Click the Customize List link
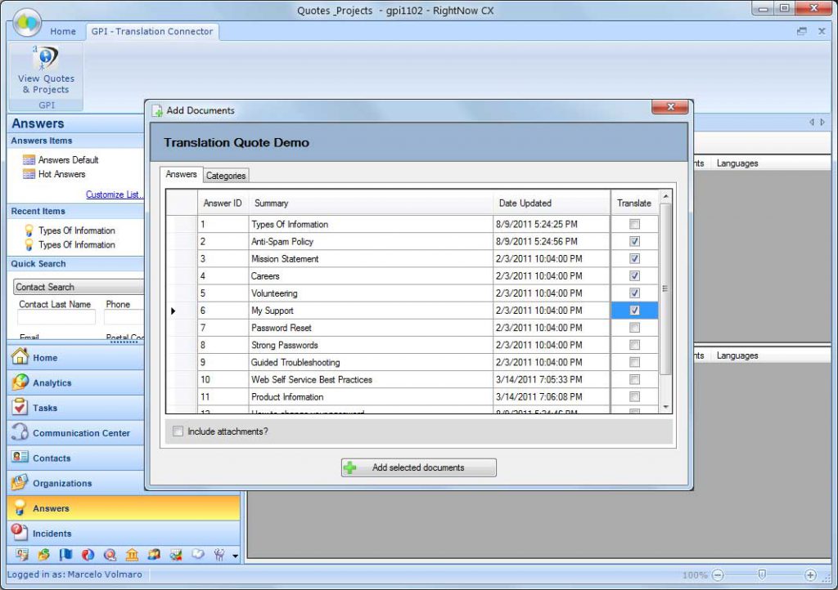838x590 pixels. [115, 195]
